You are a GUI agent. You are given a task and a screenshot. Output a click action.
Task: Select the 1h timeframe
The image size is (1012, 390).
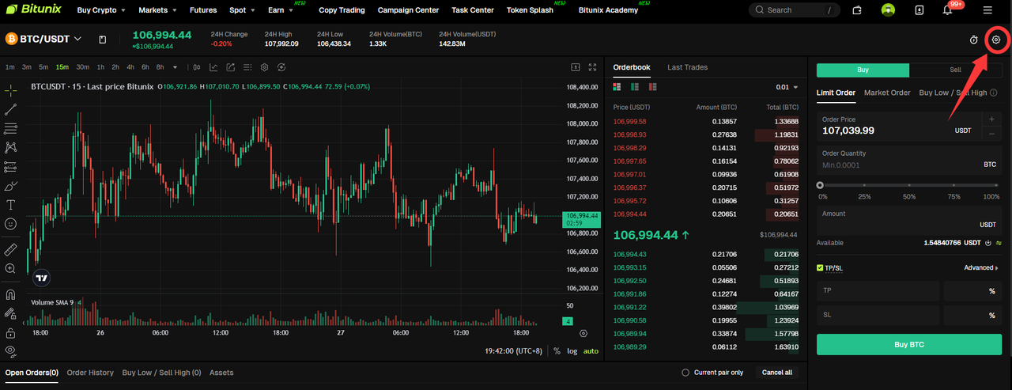pyautogui.click(x=100, y=67)
